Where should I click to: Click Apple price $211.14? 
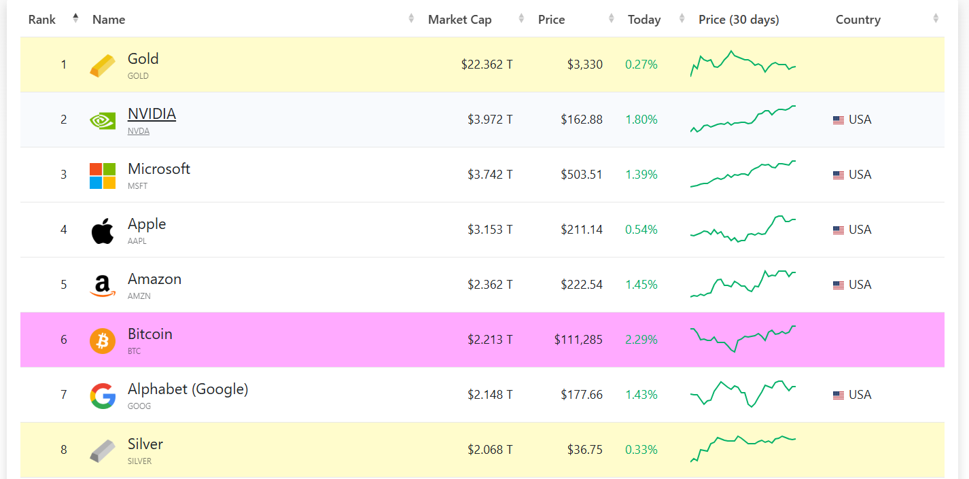pyautogui.click(x=582, y=230)
